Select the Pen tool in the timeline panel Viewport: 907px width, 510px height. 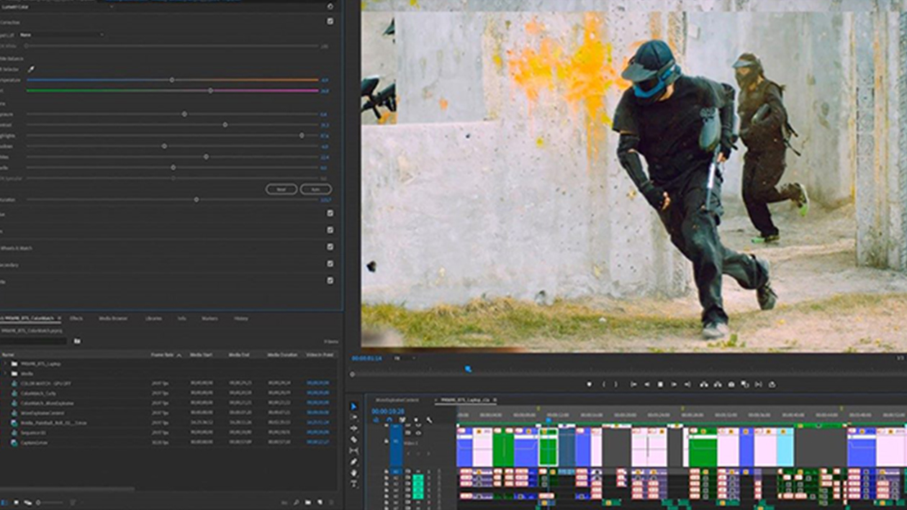[354, 462]
